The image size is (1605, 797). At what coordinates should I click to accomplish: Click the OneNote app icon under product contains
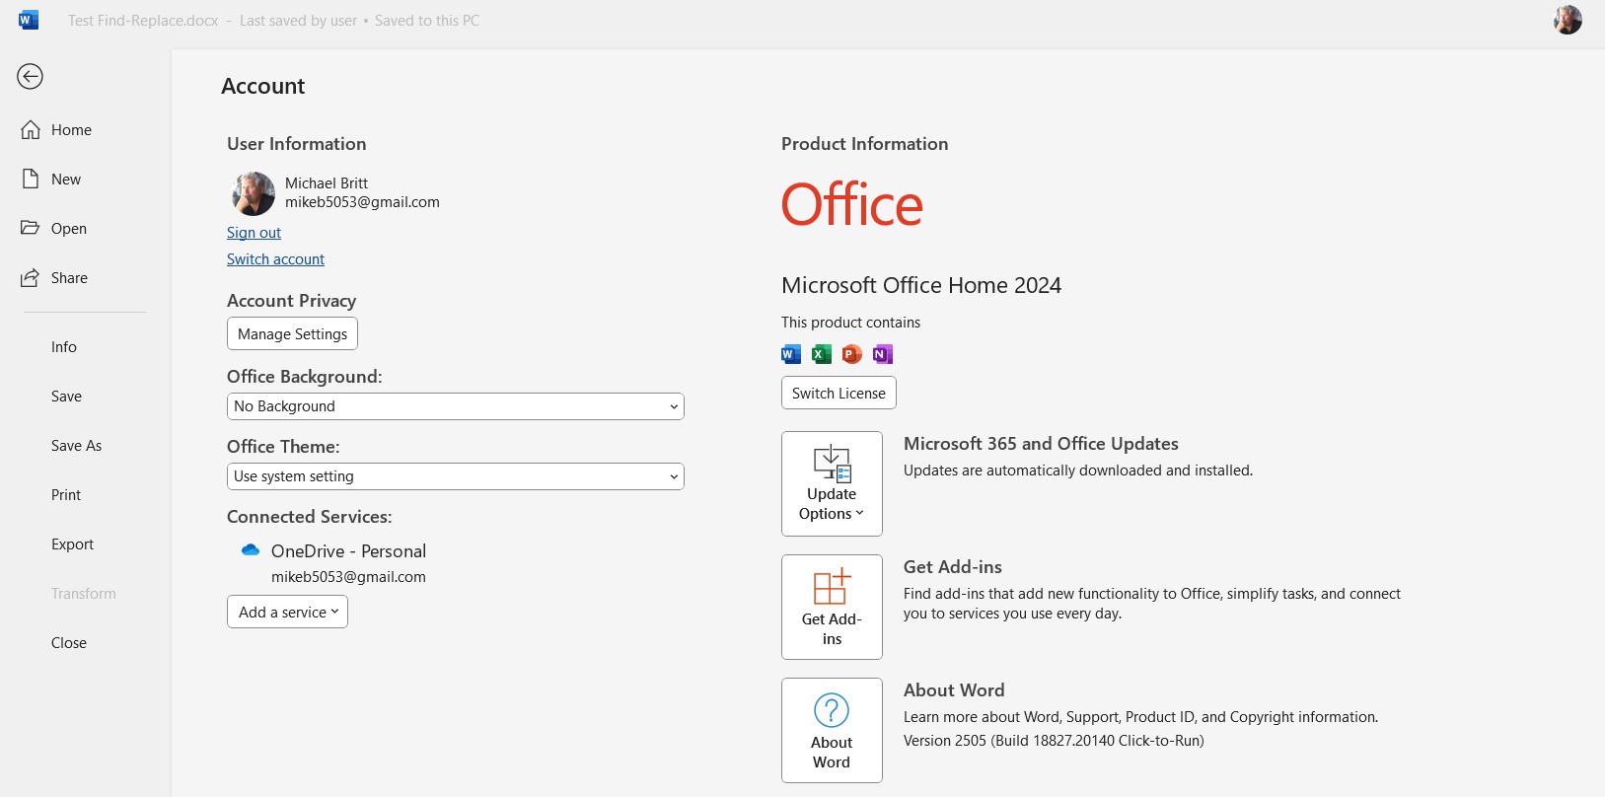(x=883, y=354)
